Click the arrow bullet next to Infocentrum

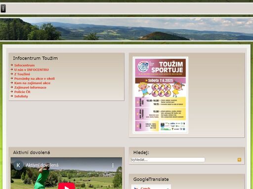12,65
